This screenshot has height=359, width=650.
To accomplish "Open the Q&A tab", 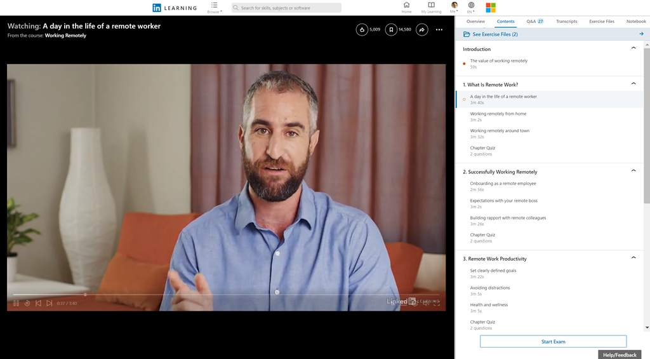I will 534,22.
